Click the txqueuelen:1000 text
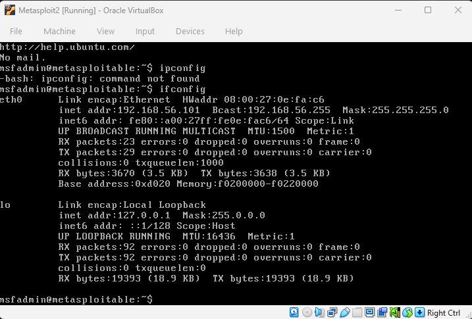 (180, 162)
